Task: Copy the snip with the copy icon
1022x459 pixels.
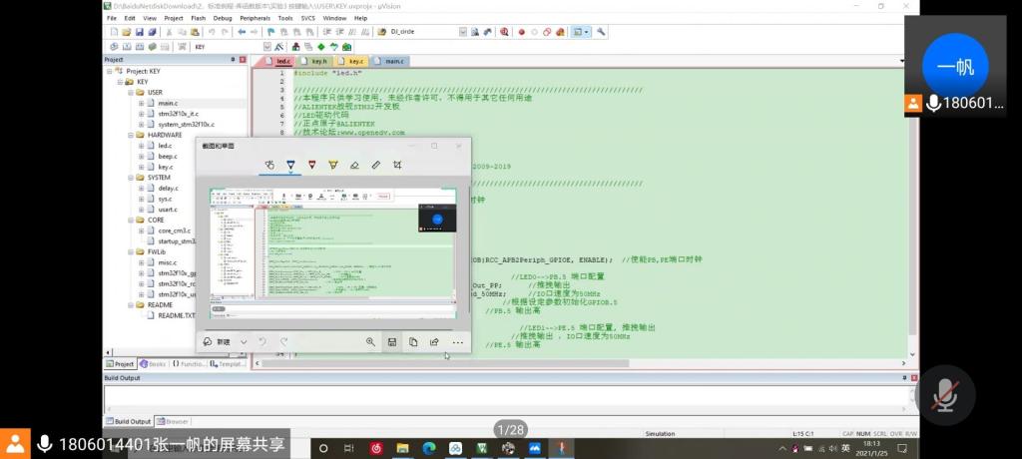Action: pos(413,342)
